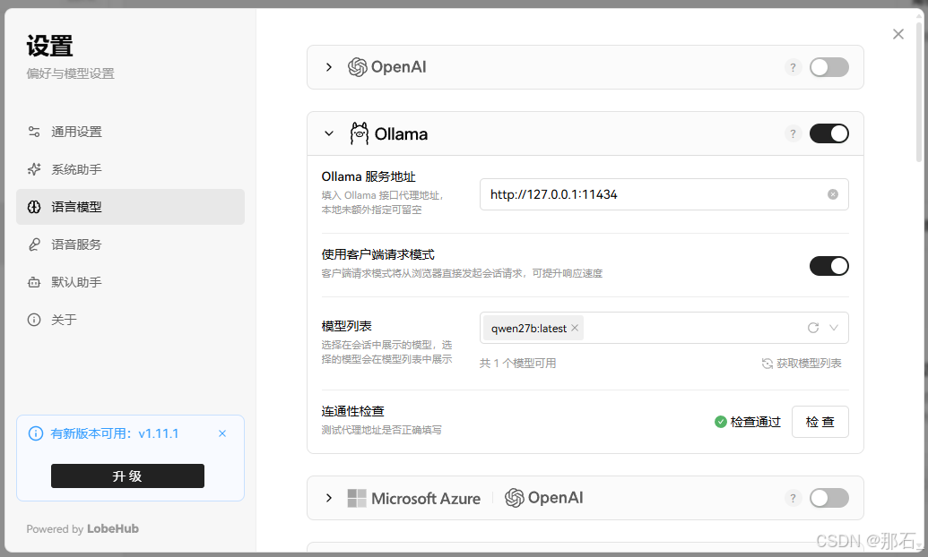Open 通用设置 in the sidebar
This screenshot has height=557, width=928.
pos(130,132)
